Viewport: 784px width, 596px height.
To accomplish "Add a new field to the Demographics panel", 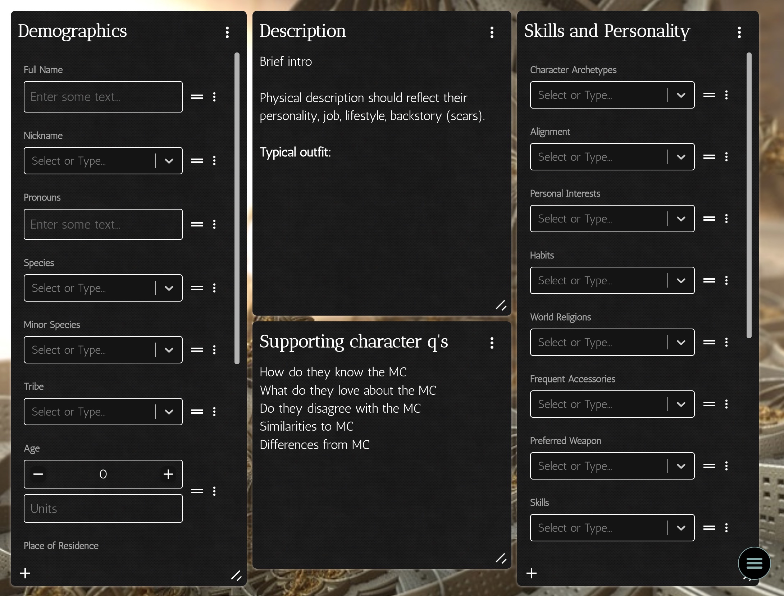I will [25, 574].
